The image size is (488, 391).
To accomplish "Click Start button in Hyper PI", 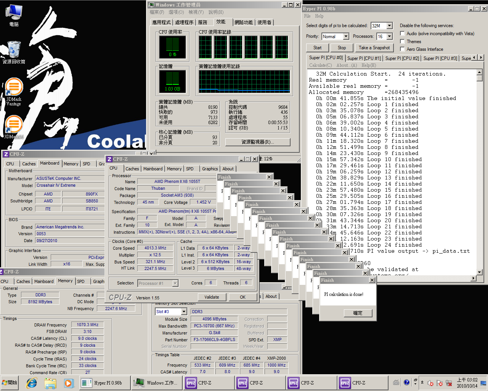I will [318, 48].
